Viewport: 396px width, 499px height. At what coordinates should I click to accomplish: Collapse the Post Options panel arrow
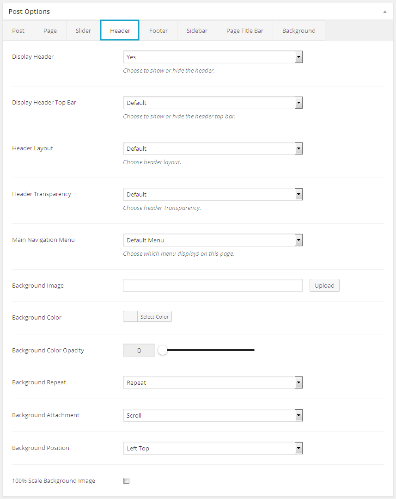tap(385, 12)
